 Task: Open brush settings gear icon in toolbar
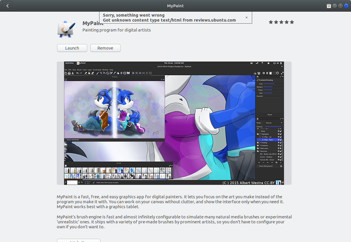[264, 73]
